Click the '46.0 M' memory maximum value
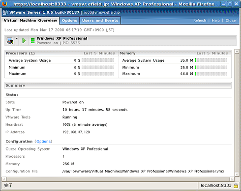 tap(187, 74)
